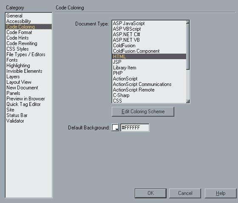Choose File Types / Editors category
Image resolution: width=238 pixels, height=203 pixels.
pyautogui.click(x=29, y=54)
